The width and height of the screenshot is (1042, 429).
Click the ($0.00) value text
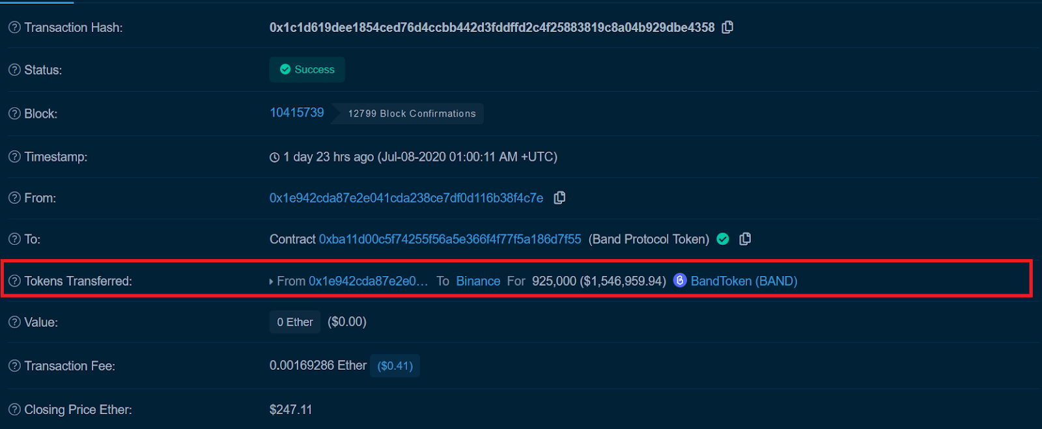[347, 322]
